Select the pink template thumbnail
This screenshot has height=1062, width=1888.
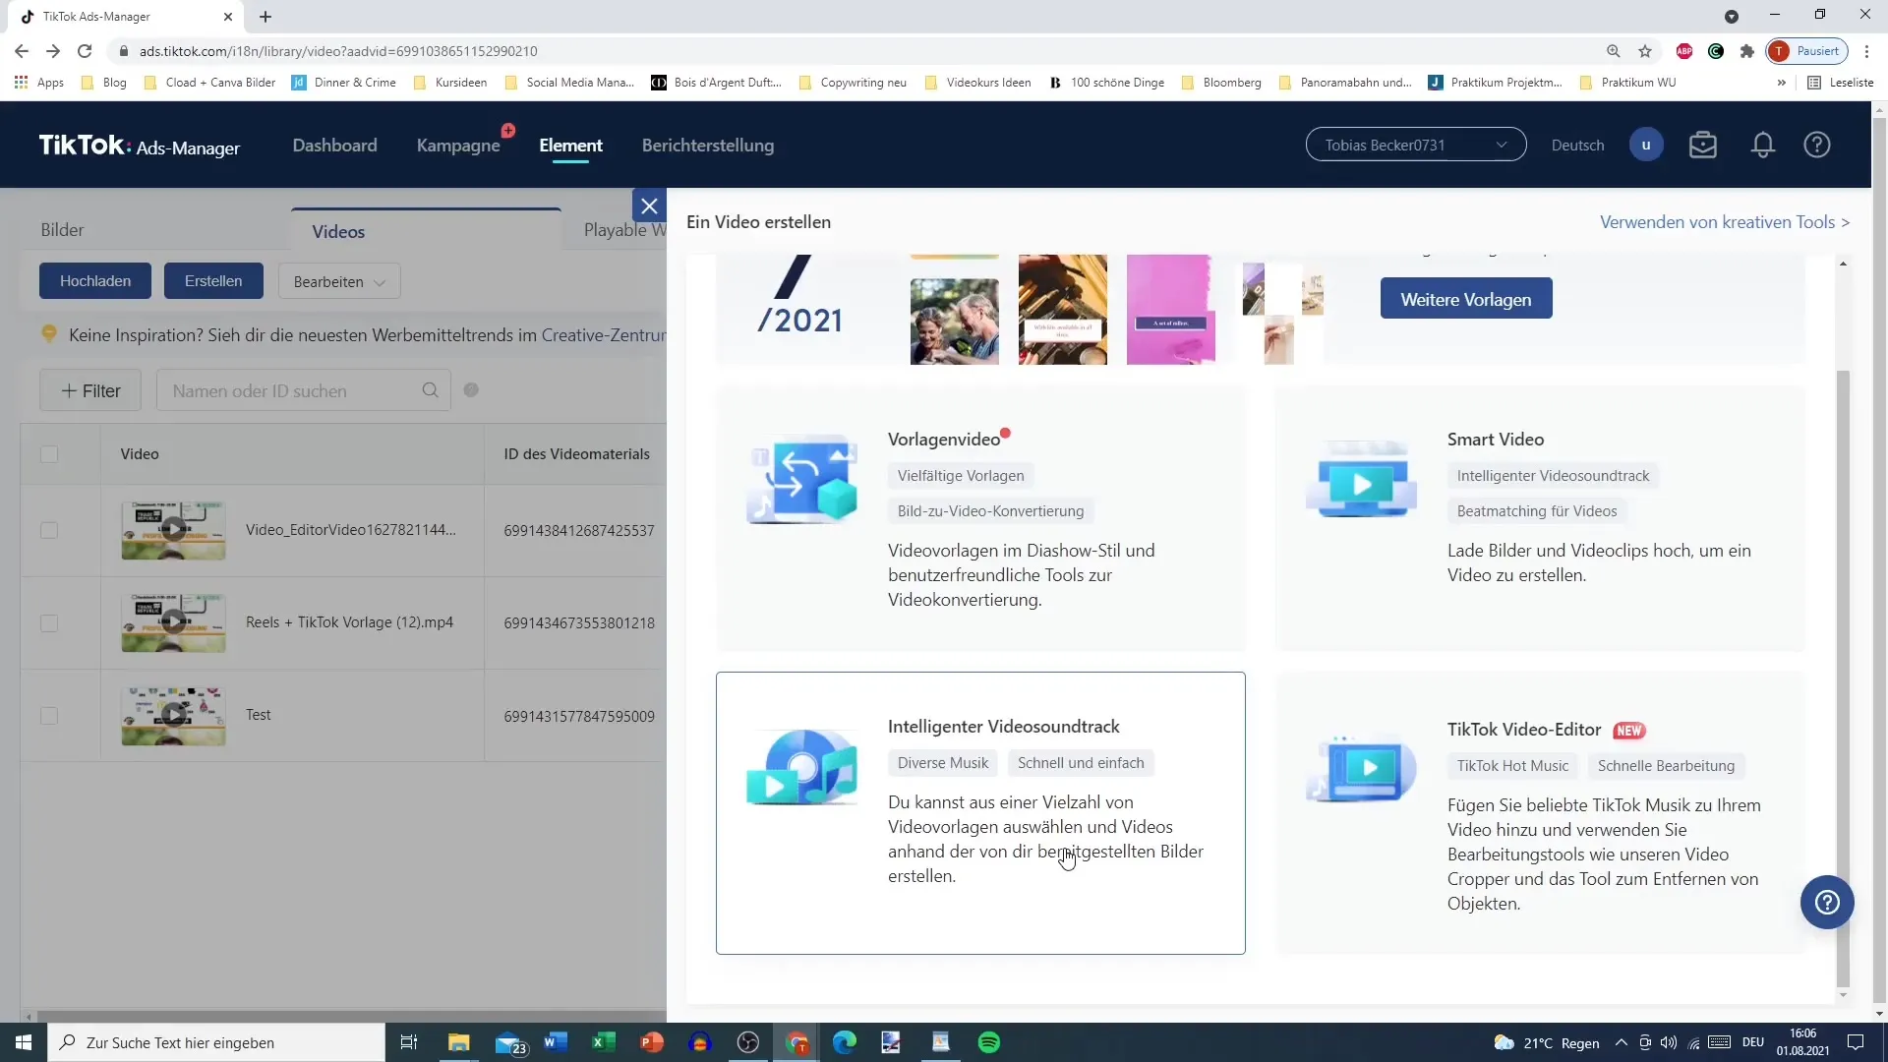click(x=1170, y=310)
